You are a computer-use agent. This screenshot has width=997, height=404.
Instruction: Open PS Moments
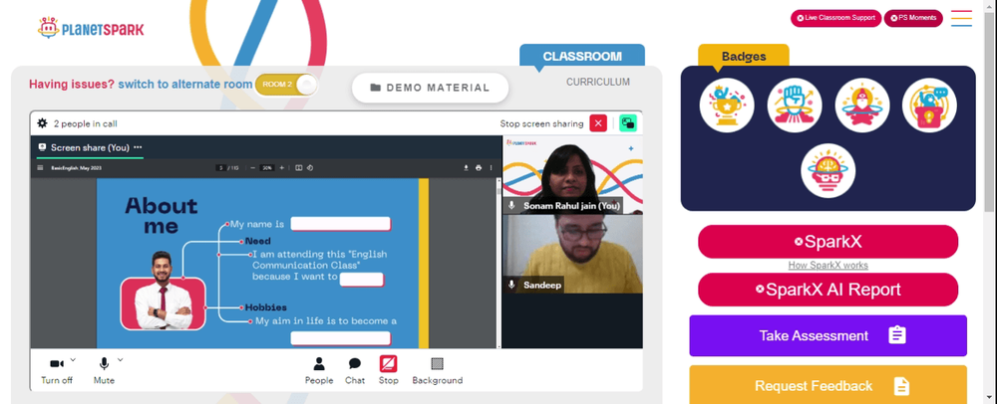[x=913, y=18]
